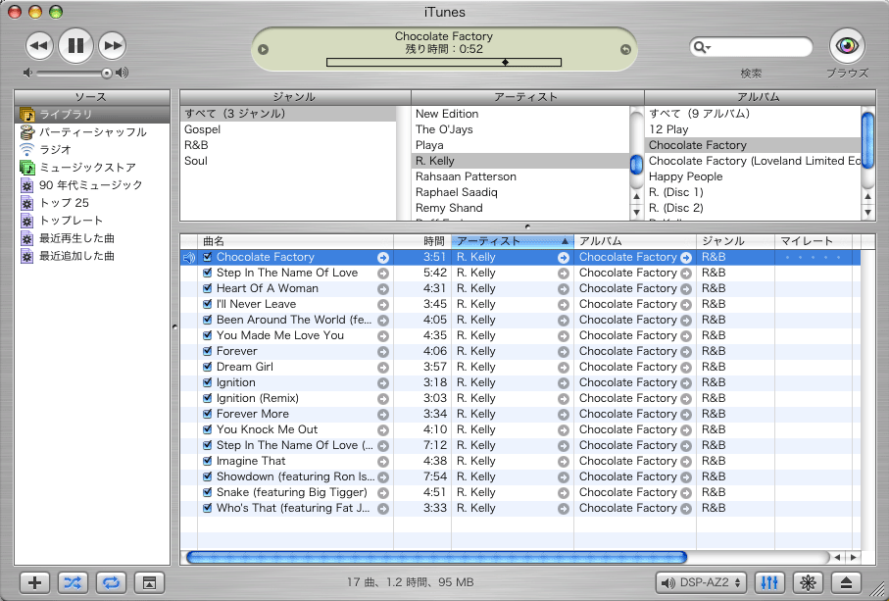Toggle repeat mode button

pos(111,582)
